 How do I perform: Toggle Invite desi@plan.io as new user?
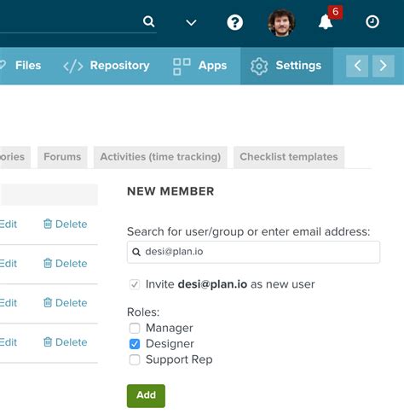click(x=135, y=284)
